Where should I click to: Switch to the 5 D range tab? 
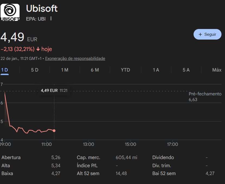[x=35, y=70]
